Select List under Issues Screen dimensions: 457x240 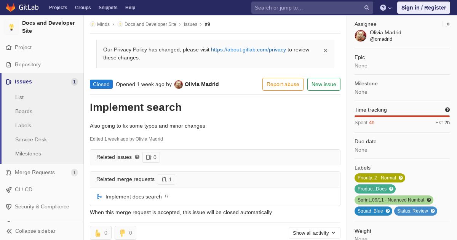(x=19, y=97)
